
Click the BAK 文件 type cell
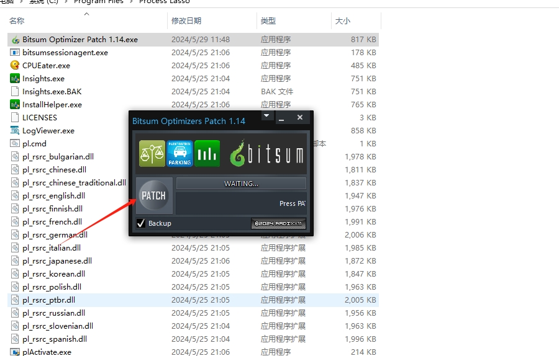pyautogui.click(x=277, y=92)
